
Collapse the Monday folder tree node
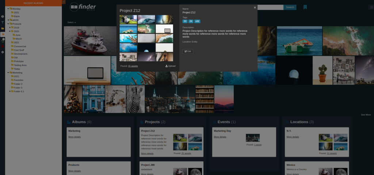(x=8, y=9)
